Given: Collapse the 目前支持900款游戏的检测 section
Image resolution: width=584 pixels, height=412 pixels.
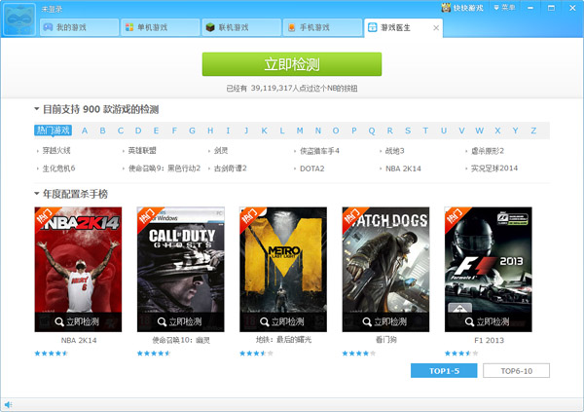Looking at the screenshot, I should (x=37, y=110).
